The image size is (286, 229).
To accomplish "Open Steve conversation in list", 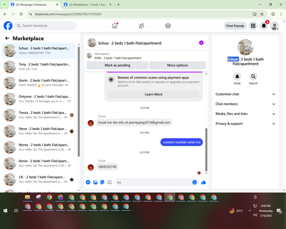I will point(38,131).
